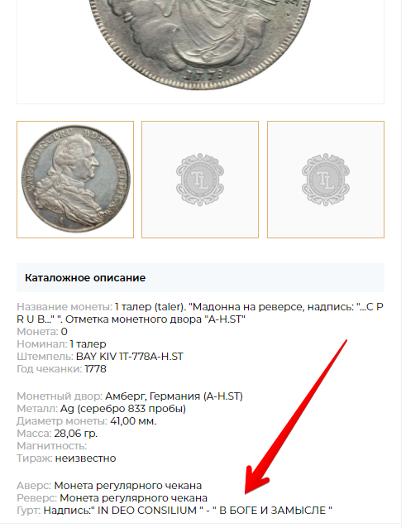Image resolution: width=406 pixels, height=528 pixels.
Task: Click the stamp code BAY KIV 1T-778A-H.ST
Action: point(130,357)
